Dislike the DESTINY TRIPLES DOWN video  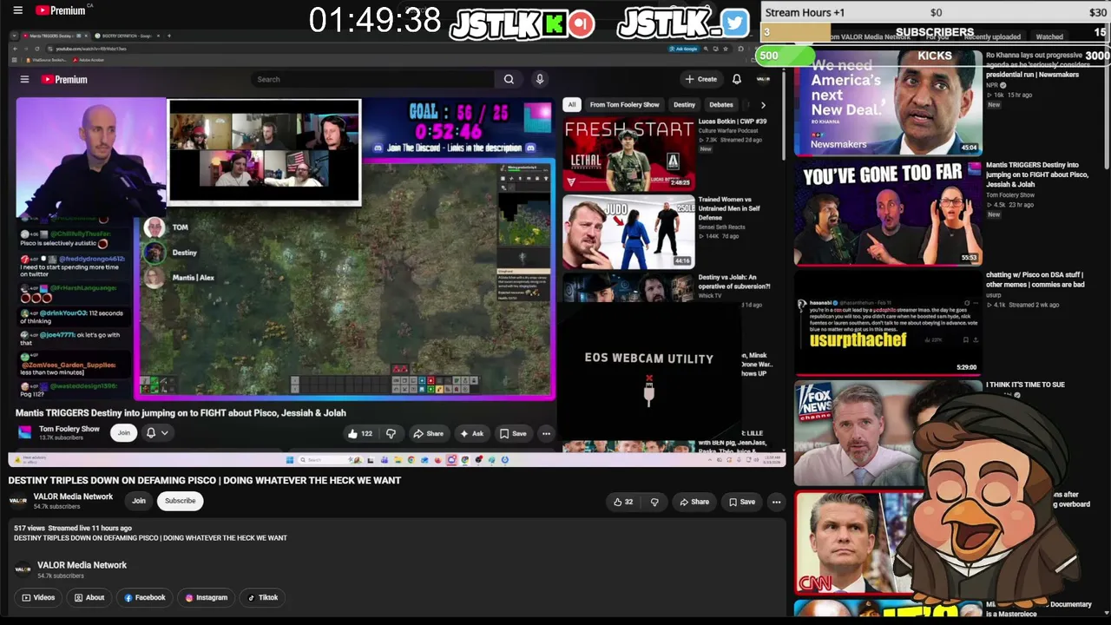[x=654, y=502]
